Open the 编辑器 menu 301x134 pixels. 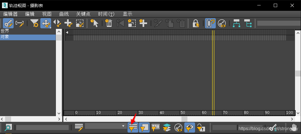coord(11,14)
